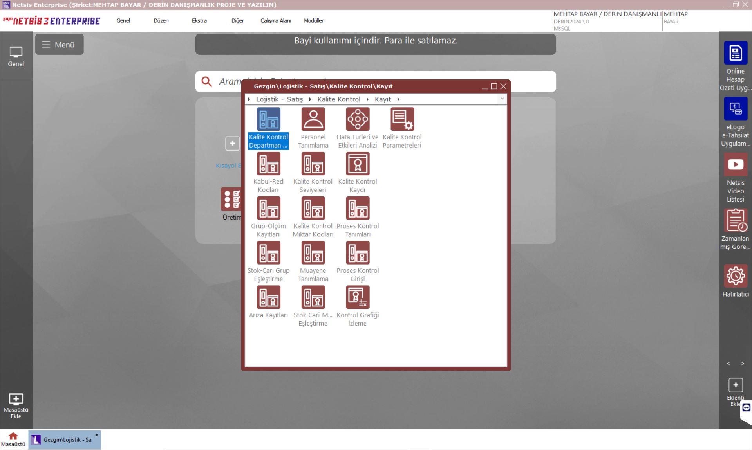Image resolution: width=752 pixels, height=450 pixels.
Task: Click Üretim shortcut icon
Action: [232, 199]
